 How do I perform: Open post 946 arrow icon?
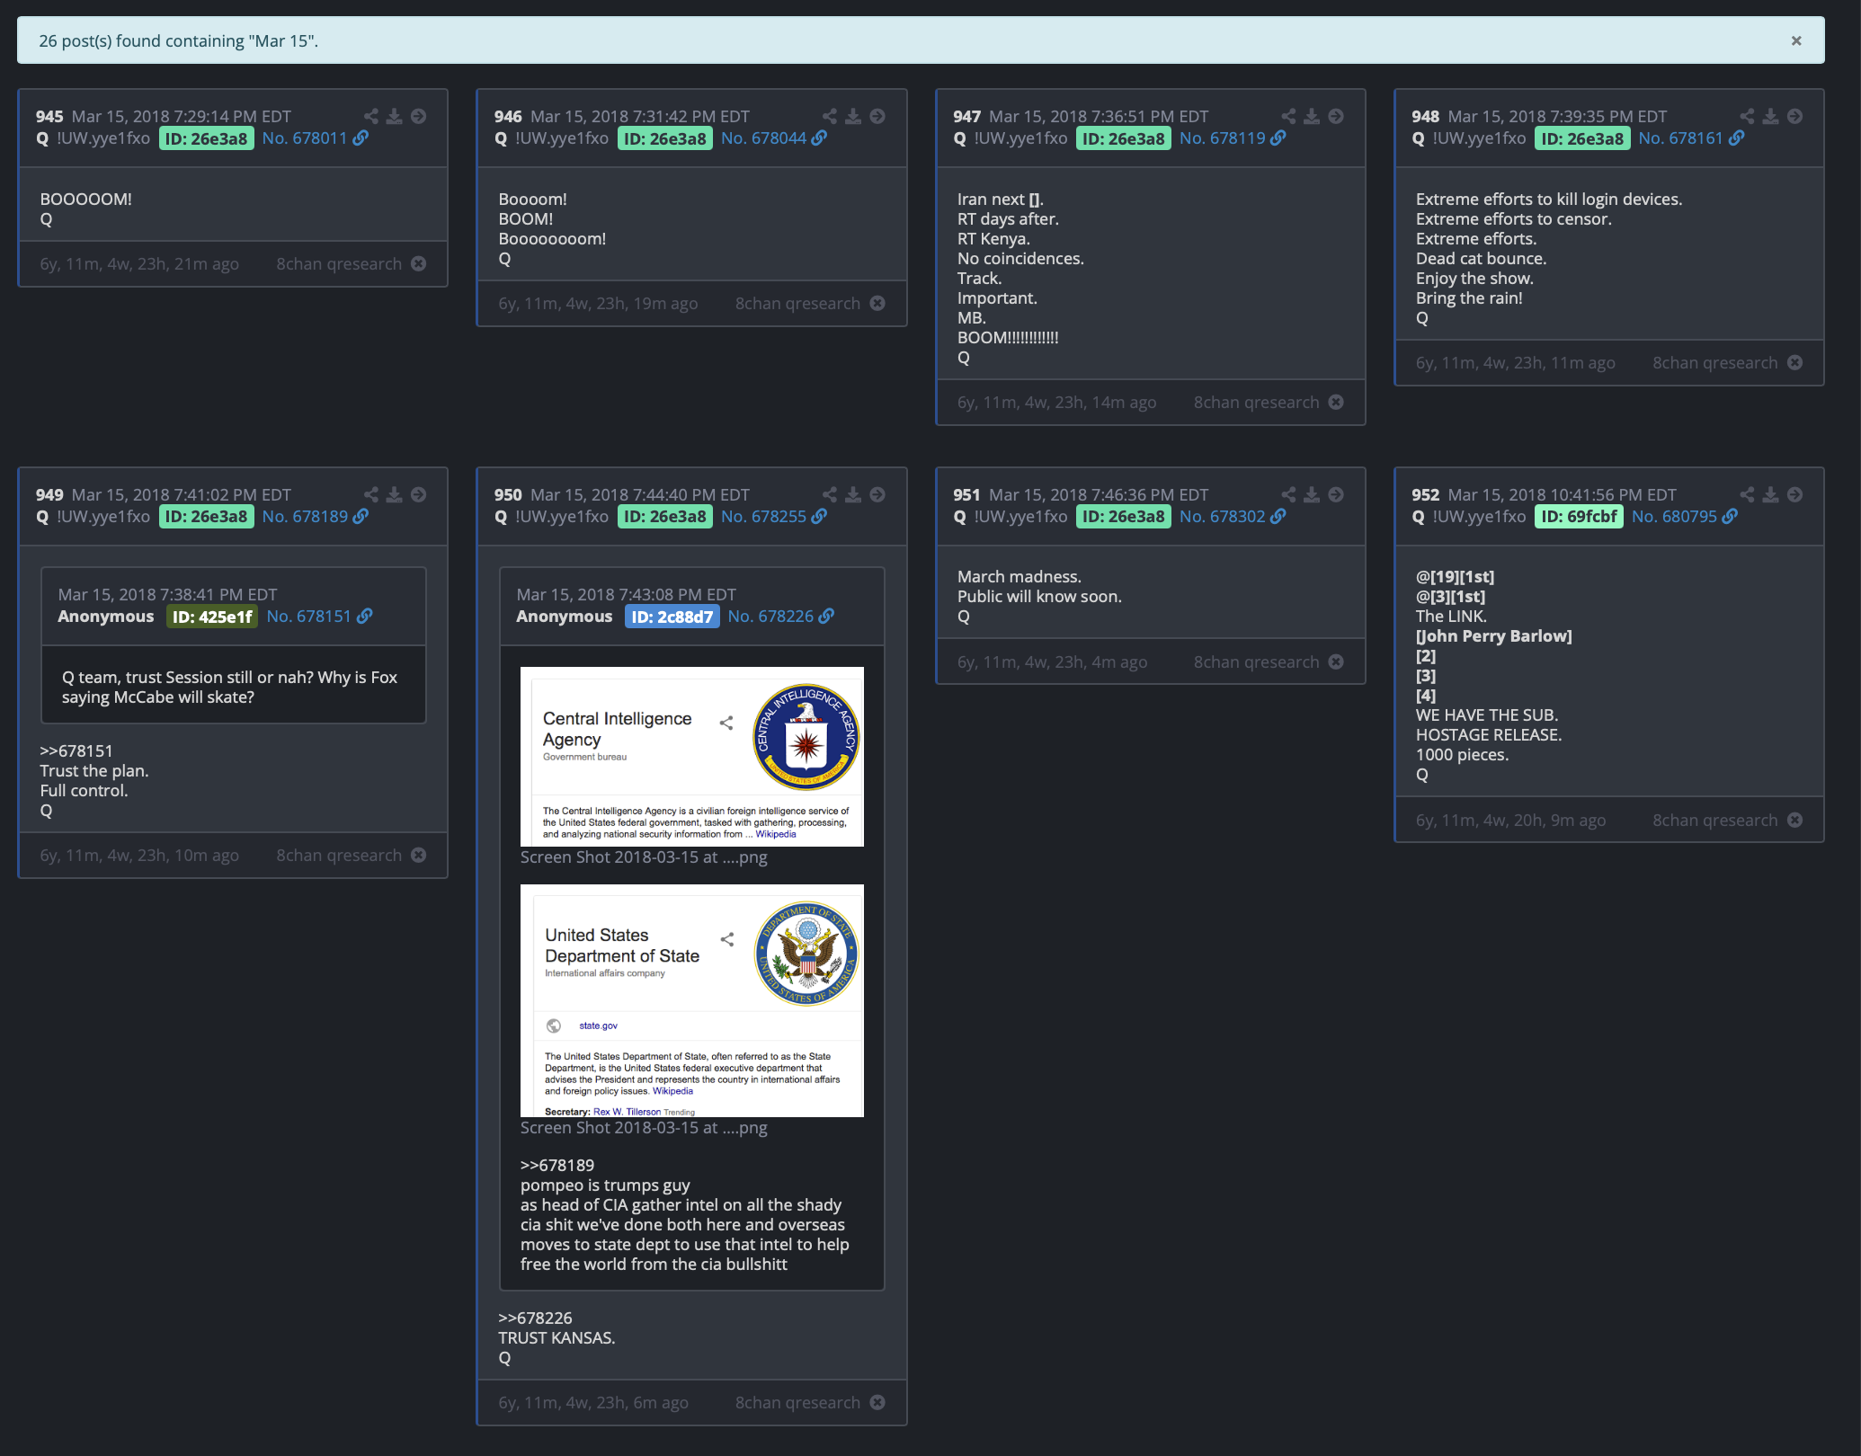(x=877, y=116)
